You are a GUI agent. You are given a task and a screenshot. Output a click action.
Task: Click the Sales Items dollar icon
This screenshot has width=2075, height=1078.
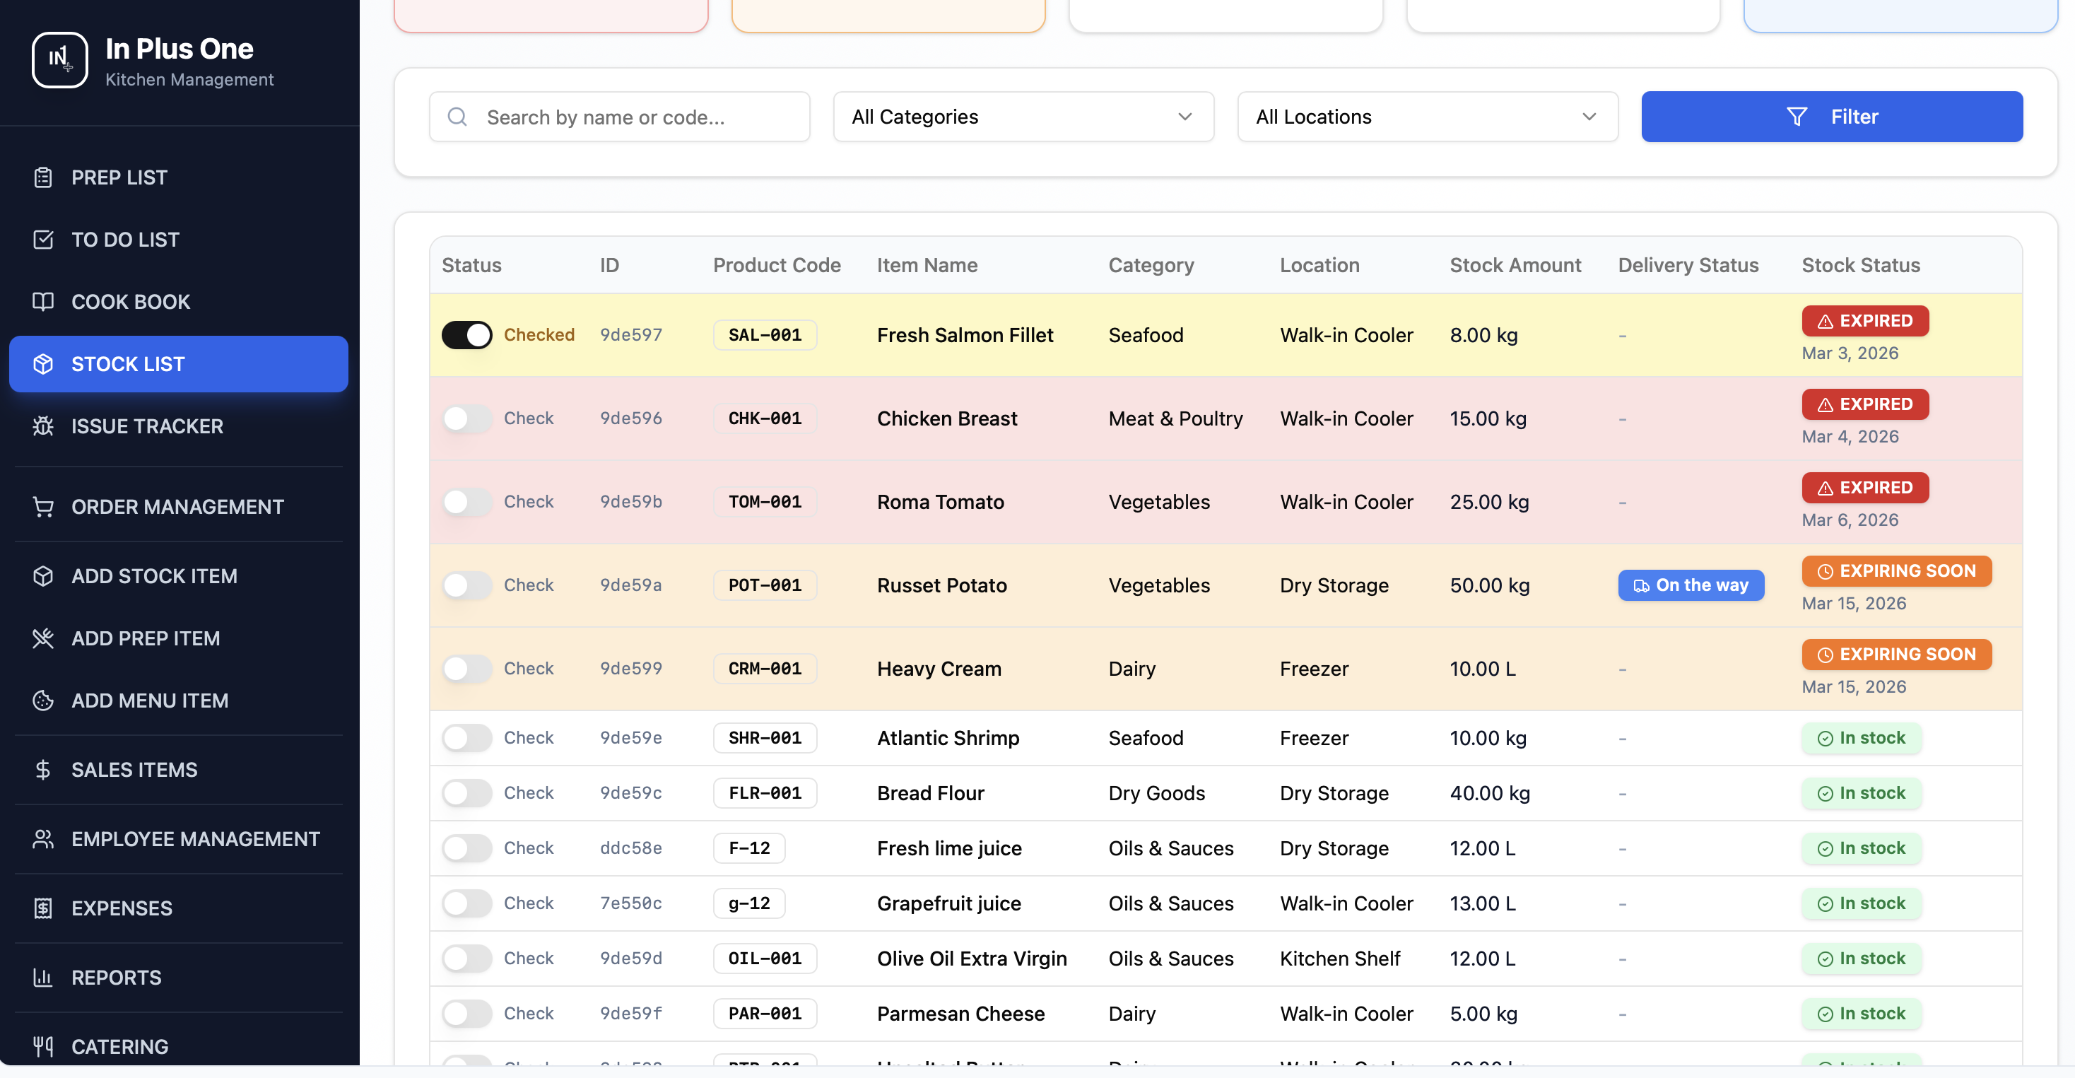tap(42, 769)
